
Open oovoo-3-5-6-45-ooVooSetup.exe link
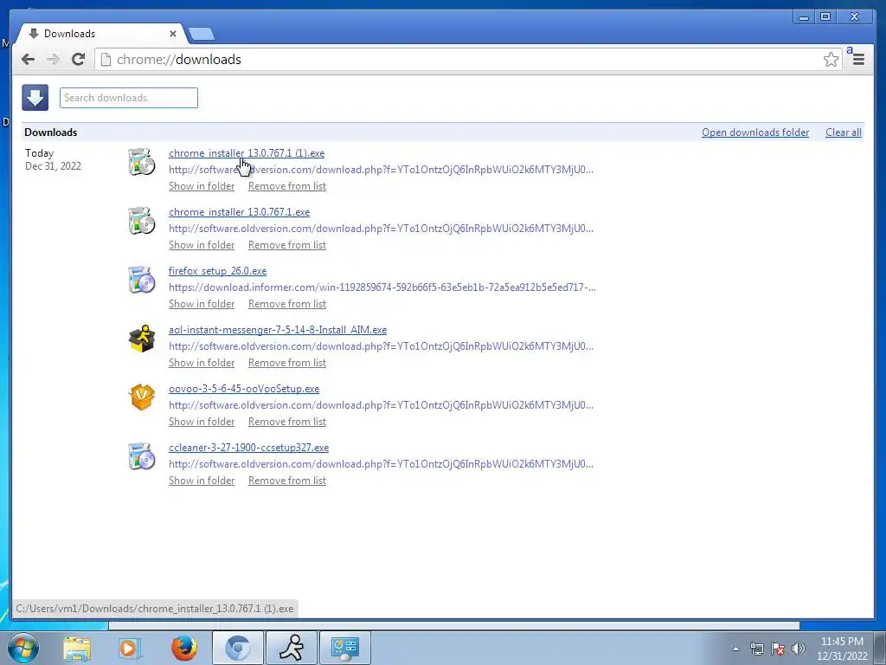pos(244,389)
